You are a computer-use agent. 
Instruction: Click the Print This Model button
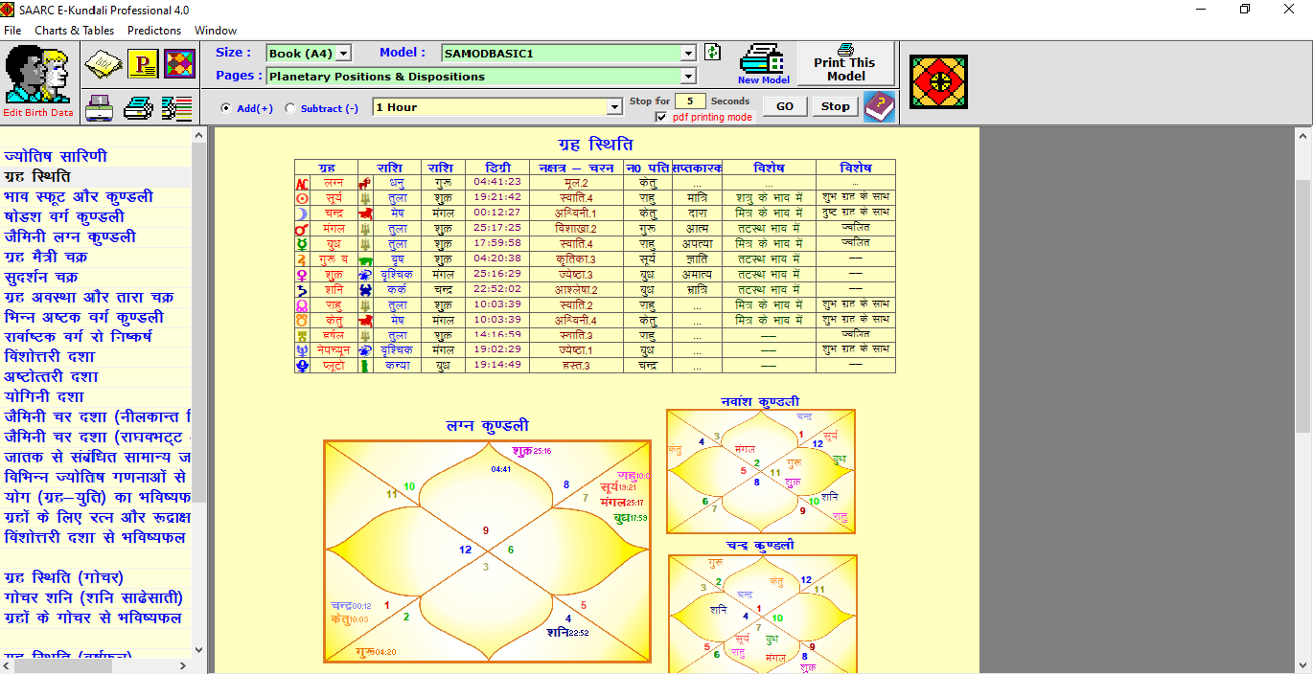point(845,64)
